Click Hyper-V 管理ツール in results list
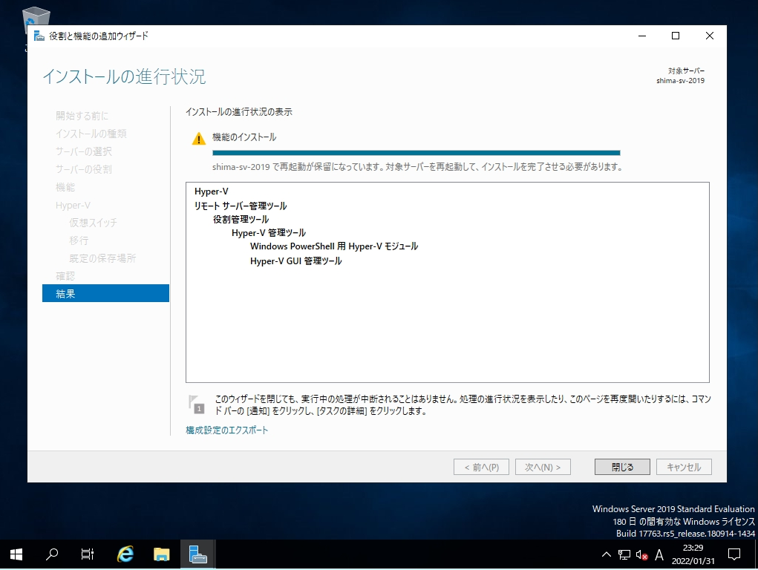 click(269, 233)
